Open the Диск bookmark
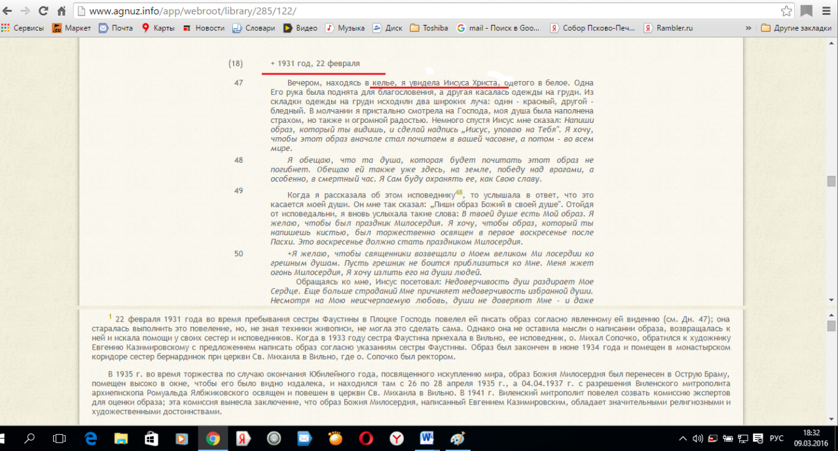Screen dimensions: 838x451 388,28
